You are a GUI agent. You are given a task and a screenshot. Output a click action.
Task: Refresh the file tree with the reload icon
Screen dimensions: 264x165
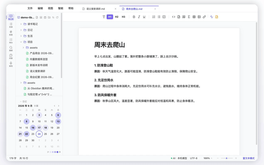[x=57, y=18]
